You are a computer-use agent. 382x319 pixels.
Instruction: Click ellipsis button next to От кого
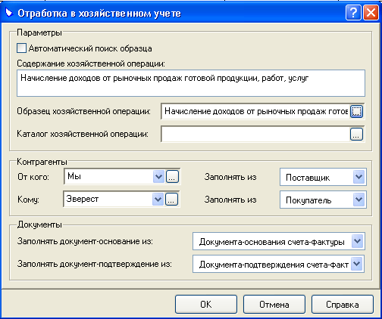click(172, 177)
